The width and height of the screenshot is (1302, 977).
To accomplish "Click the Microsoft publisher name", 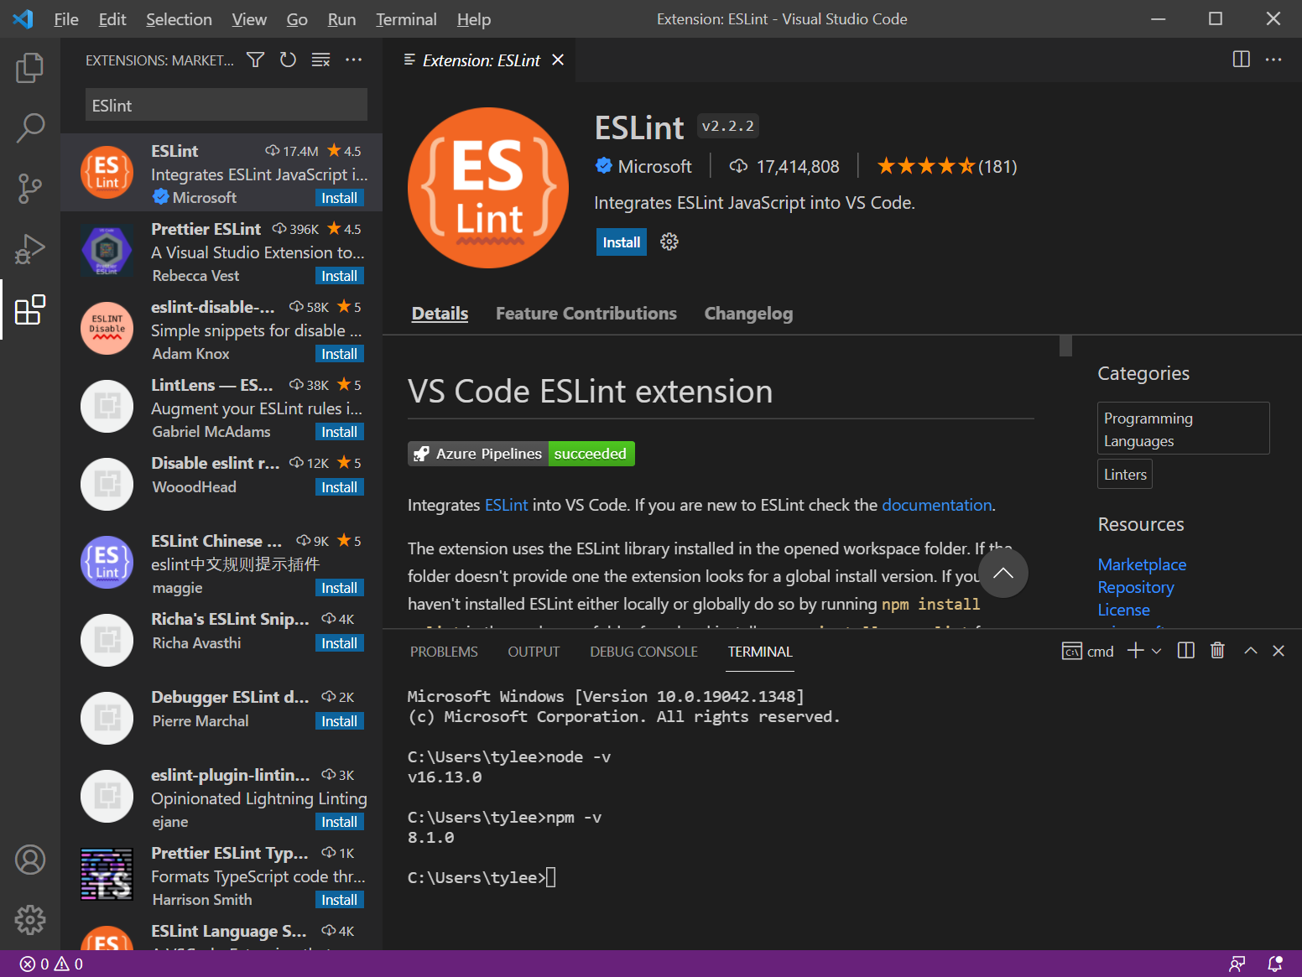I will [654, 166].
